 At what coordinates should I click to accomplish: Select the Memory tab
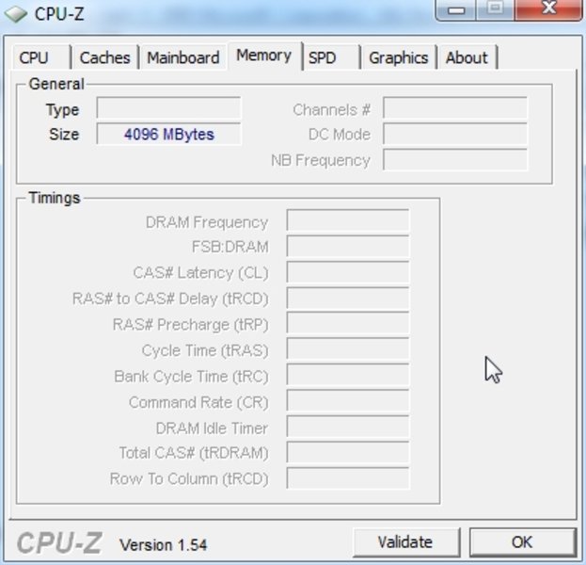coord(264,56)
